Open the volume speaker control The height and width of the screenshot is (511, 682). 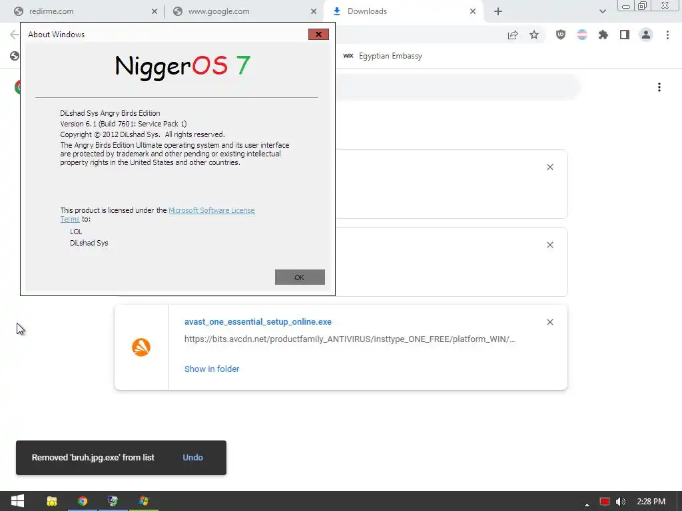coord(621,502)
